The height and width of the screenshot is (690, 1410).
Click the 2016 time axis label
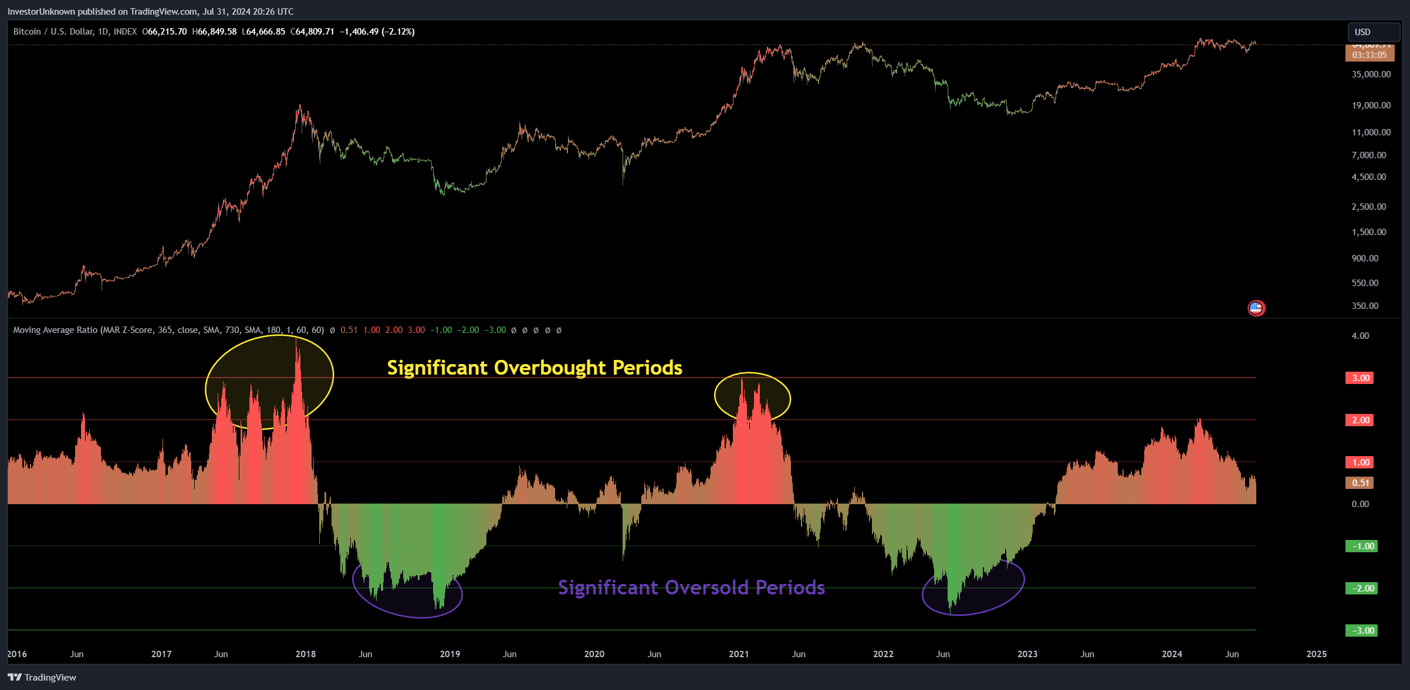(x=17, y=654)
